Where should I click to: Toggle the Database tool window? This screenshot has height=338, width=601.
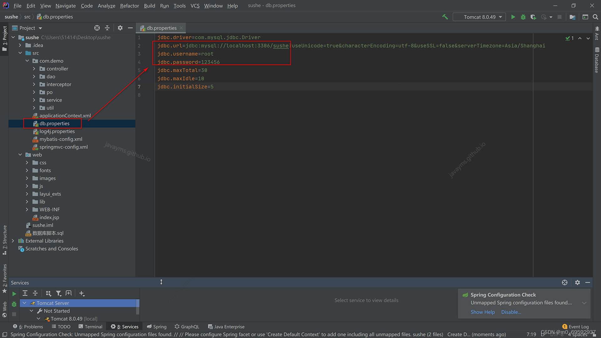pyautogui.click(x=597, y=60)
